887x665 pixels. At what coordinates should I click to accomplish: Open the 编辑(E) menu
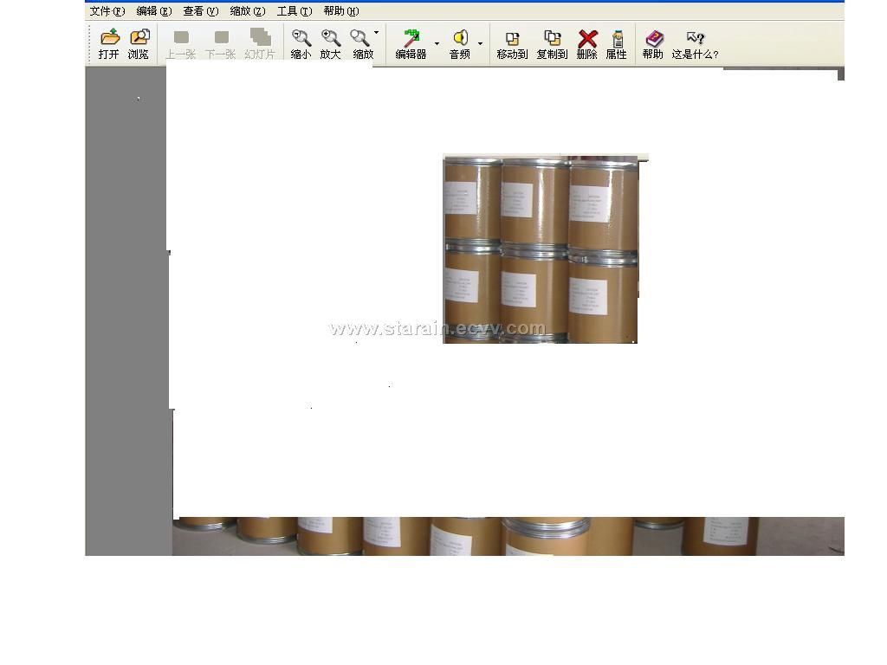coord(153,11)
